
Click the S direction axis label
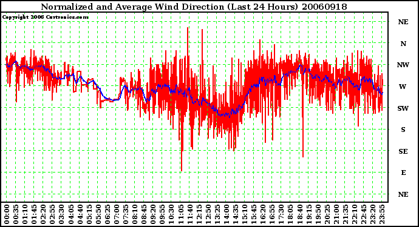pos(403,130)
